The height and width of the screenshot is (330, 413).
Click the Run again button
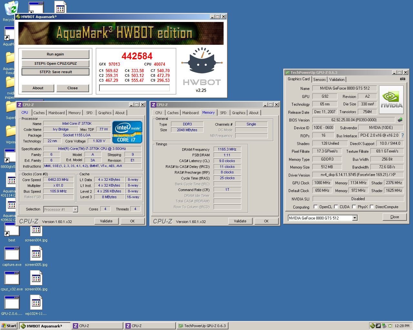pyautogui.click(x=55, y=54)
